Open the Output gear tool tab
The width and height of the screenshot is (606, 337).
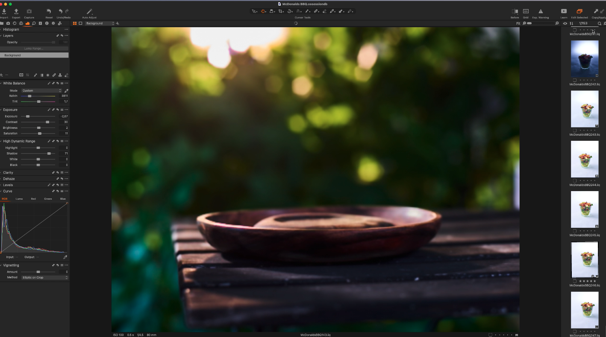click(x=53, y=23)
